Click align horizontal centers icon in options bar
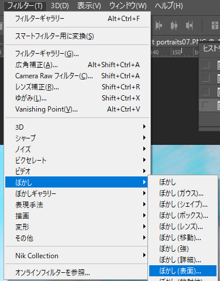220x281 pixels. (x=174, y=26)
